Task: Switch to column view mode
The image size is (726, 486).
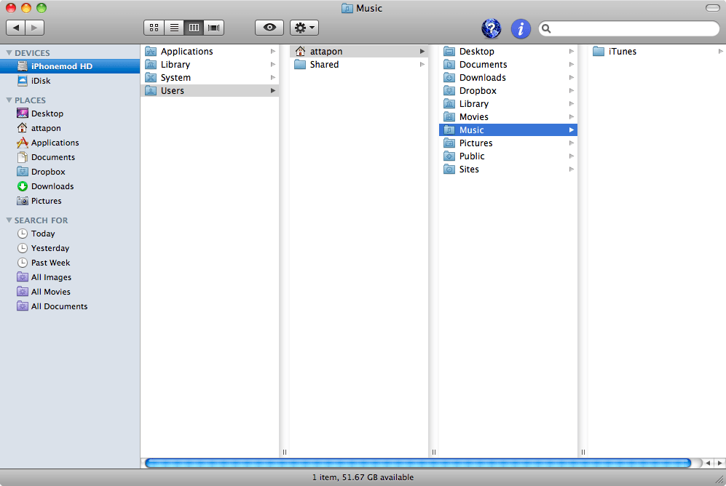Action: (x=194, y=28)
